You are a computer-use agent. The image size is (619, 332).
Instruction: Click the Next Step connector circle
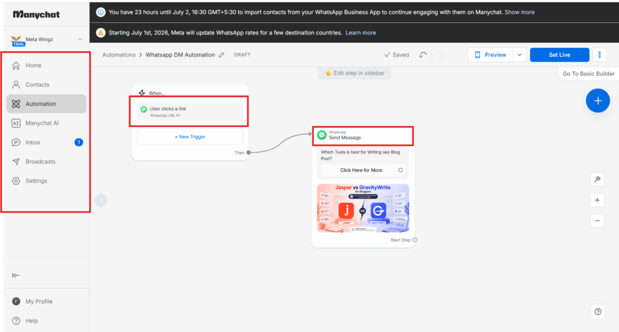click(x=415, y=240)
